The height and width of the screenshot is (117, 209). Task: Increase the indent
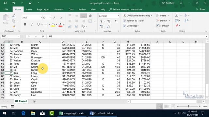coord(77,26)
